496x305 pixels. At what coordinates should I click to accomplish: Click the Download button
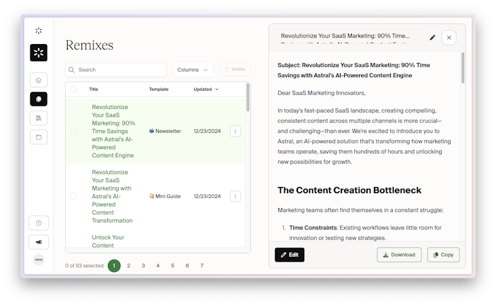click(x=399, y=255)
